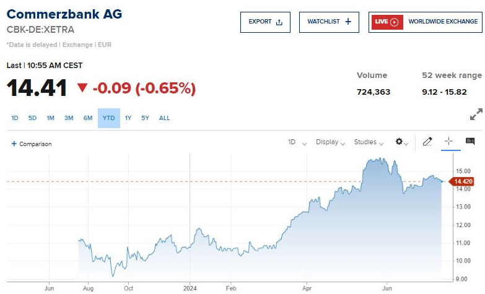Toggle the crosshair cursor tool

pyautogui.click(x=448, y=142)
